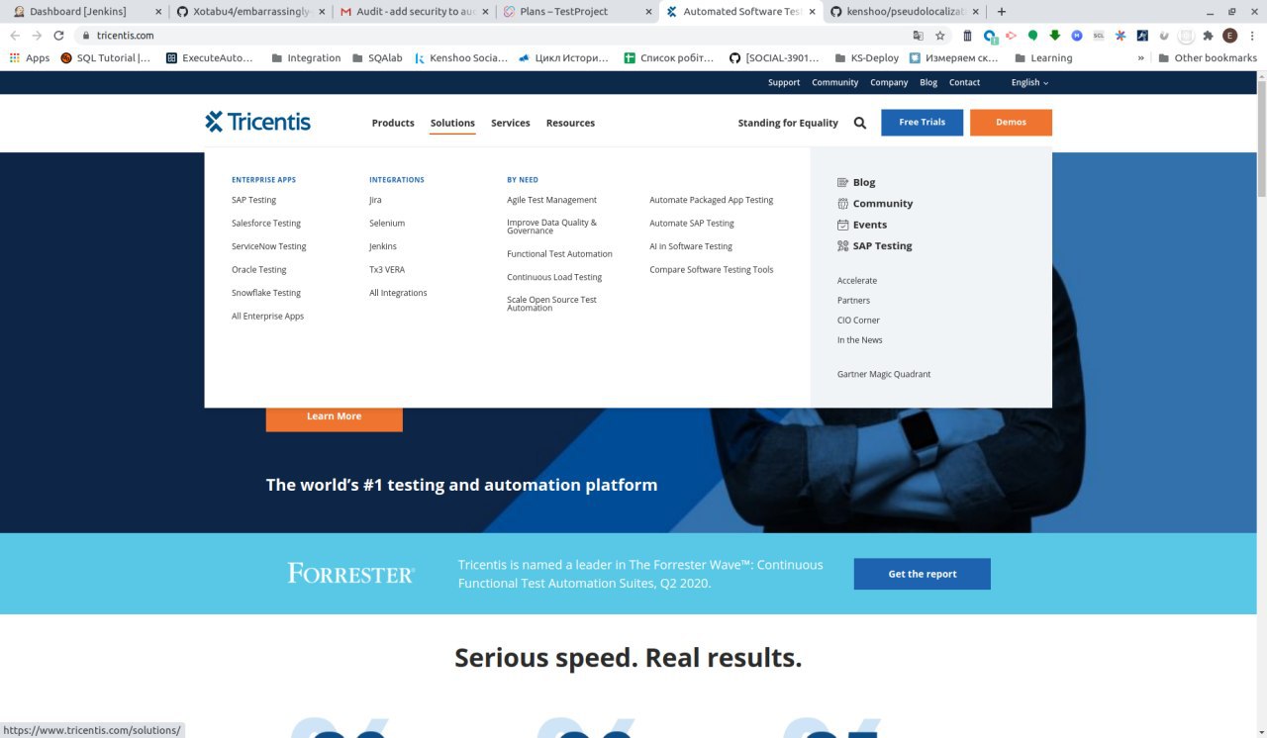This screenshot has height=738, width=1267.
Task: Open the Solutions menu
Action: (x=452, y=123)
